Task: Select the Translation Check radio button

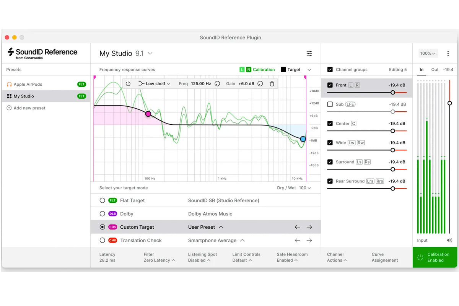Action: pos(102,241)
